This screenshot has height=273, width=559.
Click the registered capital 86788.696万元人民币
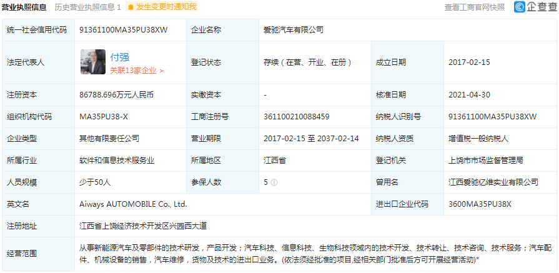[x=116, y=95]
